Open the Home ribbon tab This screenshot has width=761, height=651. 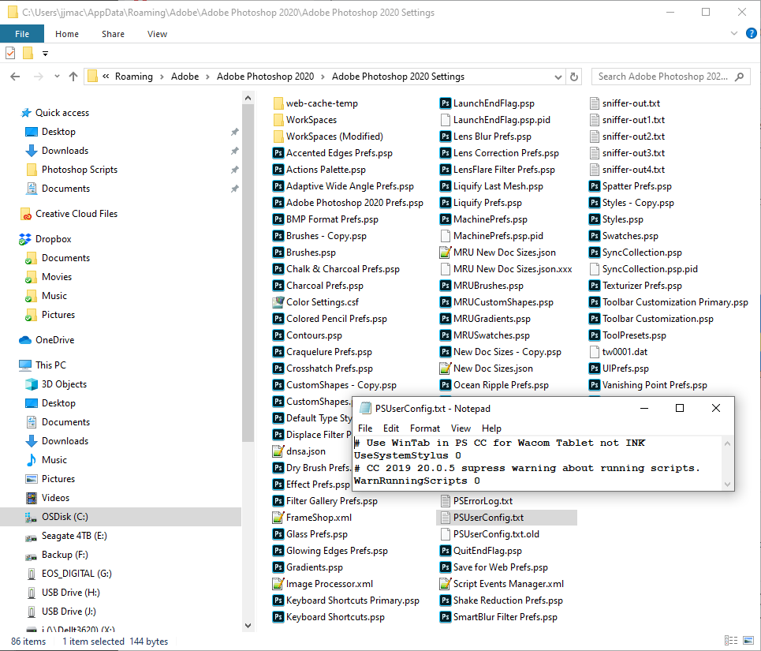click(67, 34)
